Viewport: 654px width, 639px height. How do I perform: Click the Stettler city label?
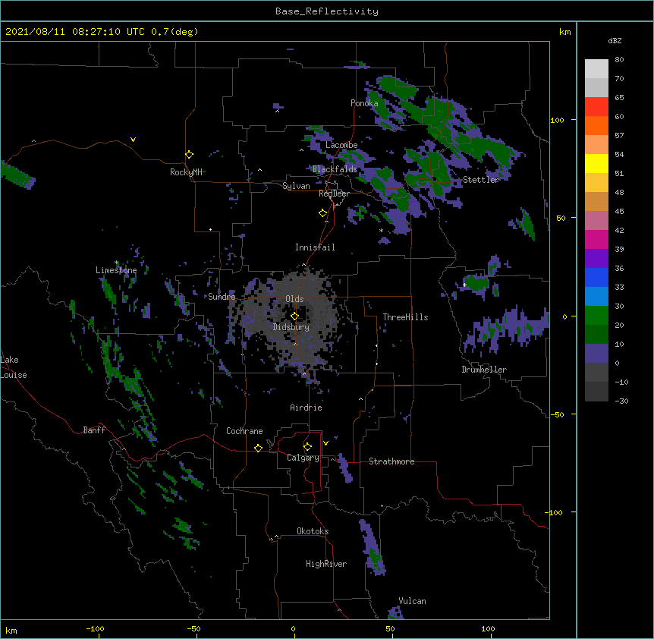pos(480,180)
